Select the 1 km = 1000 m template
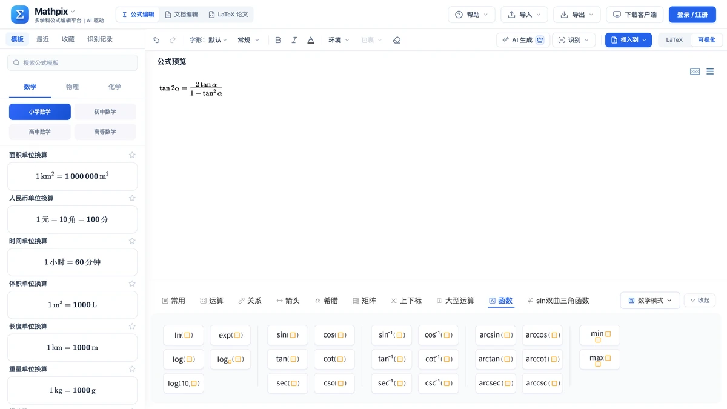 click(73, 348)
